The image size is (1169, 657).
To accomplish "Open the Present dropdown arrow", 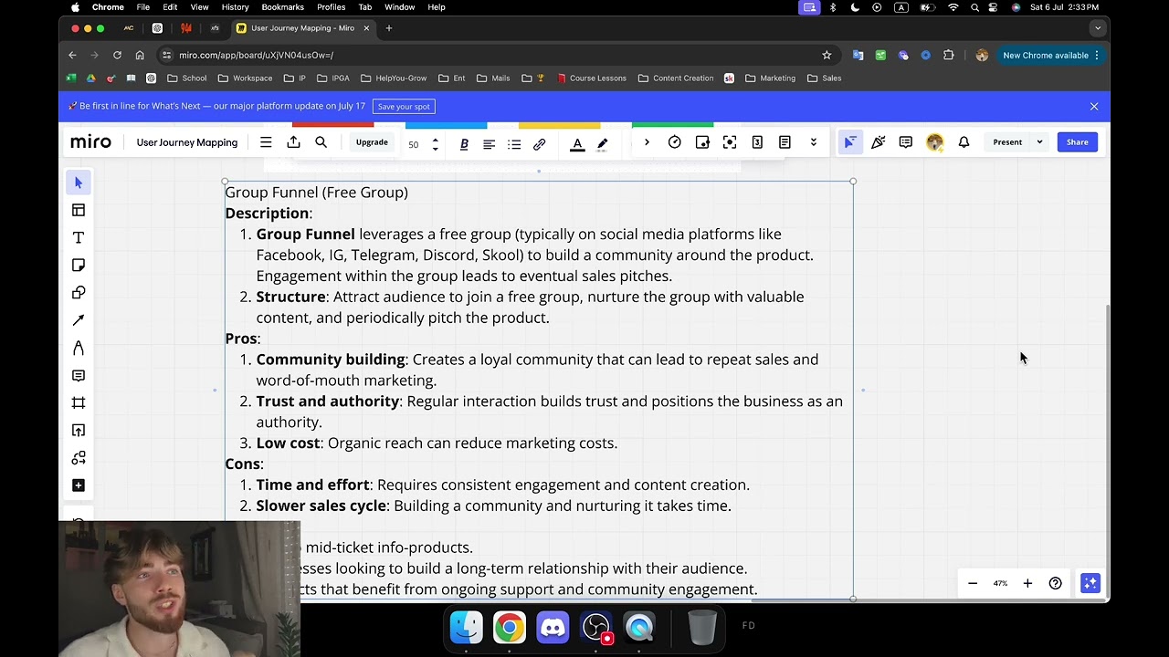I will [x=1039, y=142].
